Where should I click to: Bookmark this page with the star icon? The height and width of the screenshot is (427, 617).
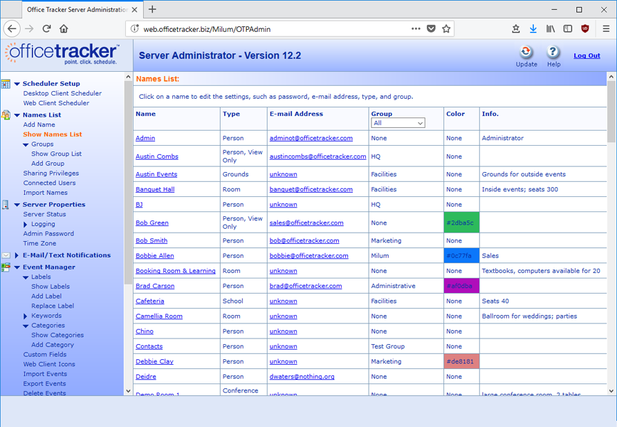click(446, 29)
